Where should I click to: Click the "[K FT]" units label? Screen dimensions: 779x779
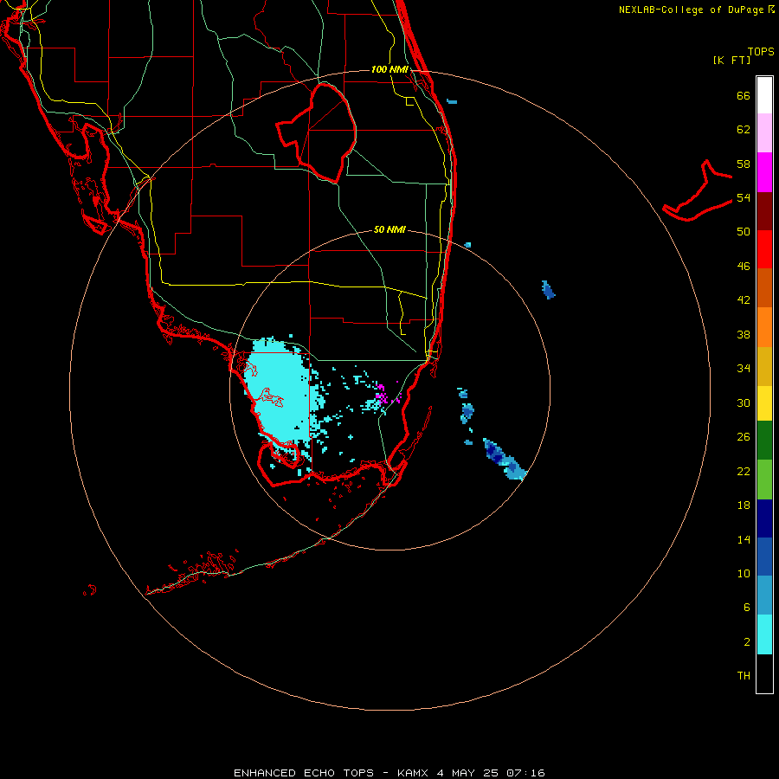pyautogui.click(x=732, y=61)
